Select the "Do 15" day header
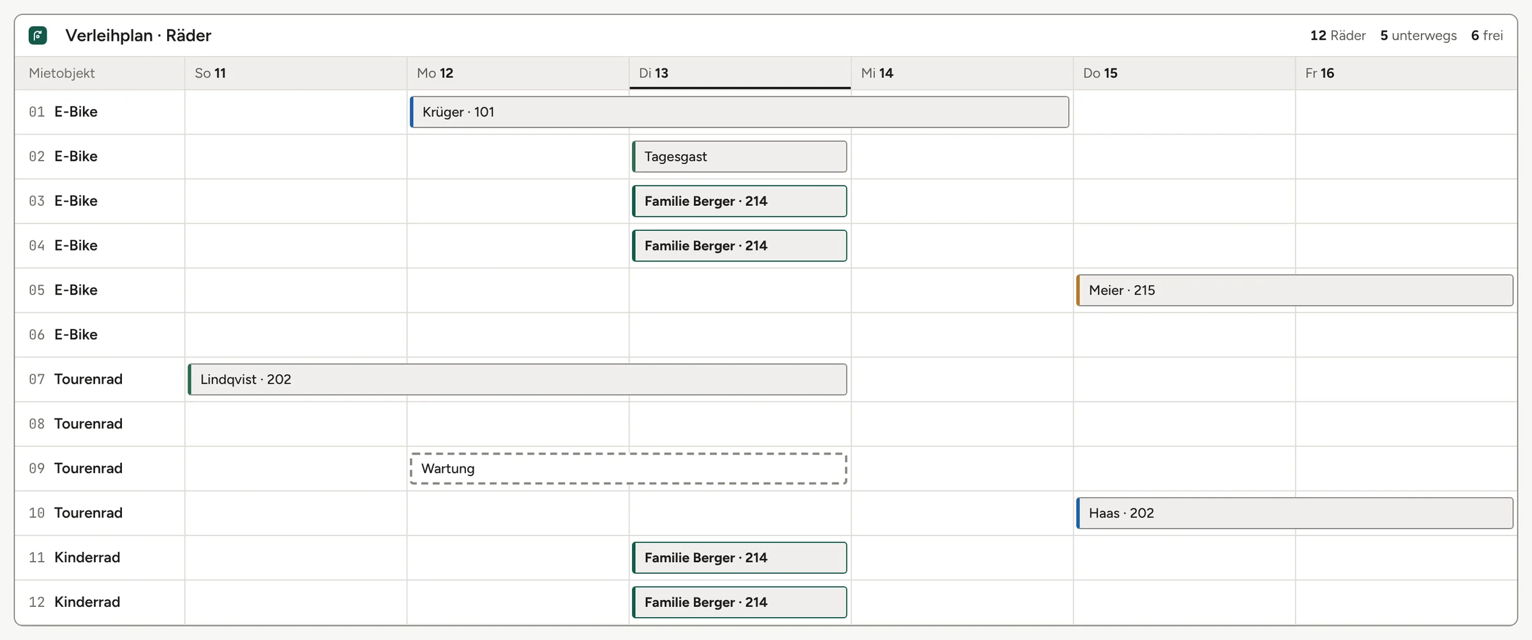The image size is (1532, 640). pos(1184,73)
